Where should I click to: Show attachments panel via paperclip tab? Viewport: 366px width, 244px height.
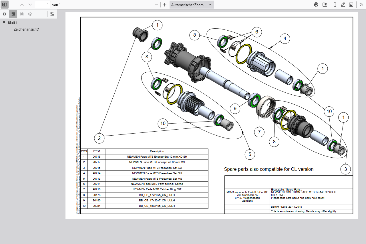click(x=22, y=14)
